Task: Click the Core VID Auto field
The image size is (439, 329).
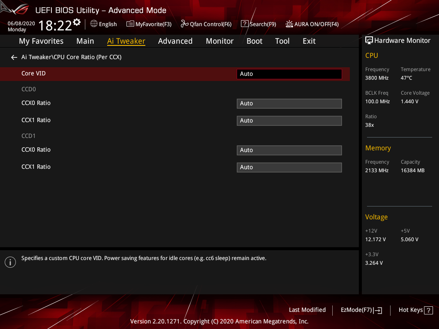Action: tap(289, 74)
